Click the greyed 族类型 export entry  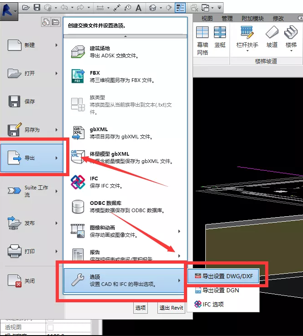tap(125, 105)
